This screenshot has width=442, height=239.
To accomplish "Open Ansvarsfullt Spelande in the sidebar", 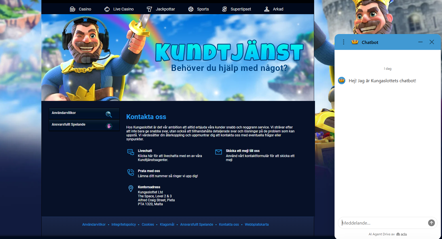I will [84, 125].
